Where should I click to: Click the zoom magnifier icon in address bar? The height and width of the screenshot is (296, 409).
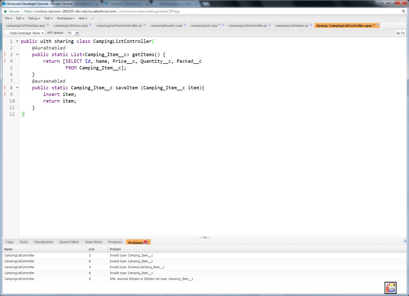pos(403,11)
